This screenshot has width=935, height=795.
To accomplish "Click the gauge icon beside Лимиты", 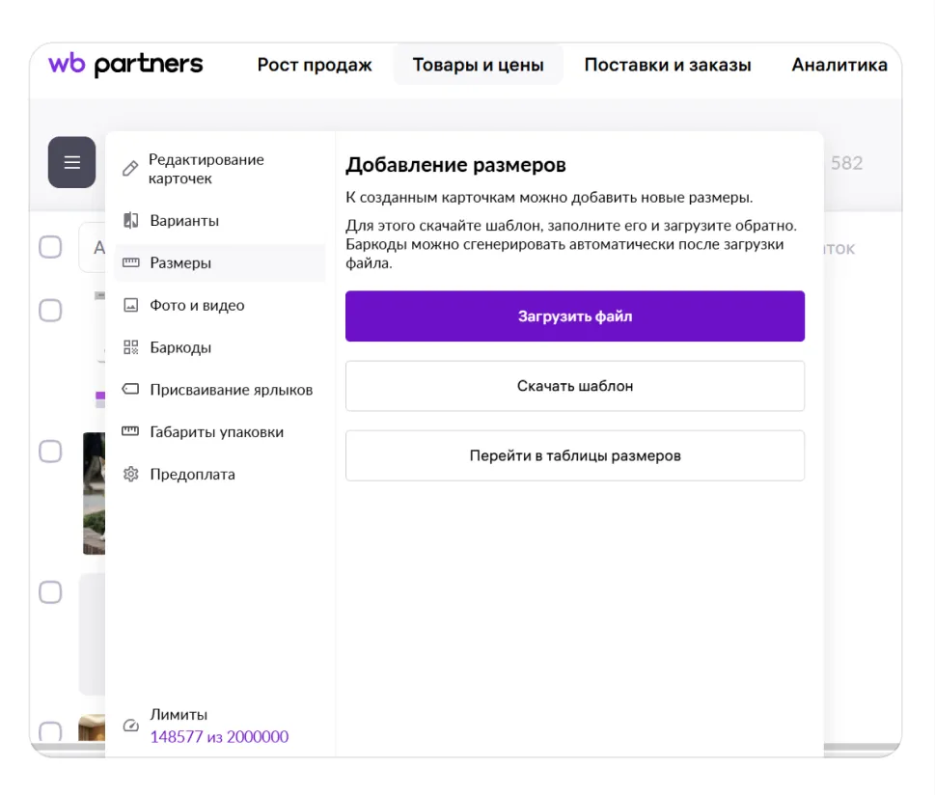I will tap(131, 726).
